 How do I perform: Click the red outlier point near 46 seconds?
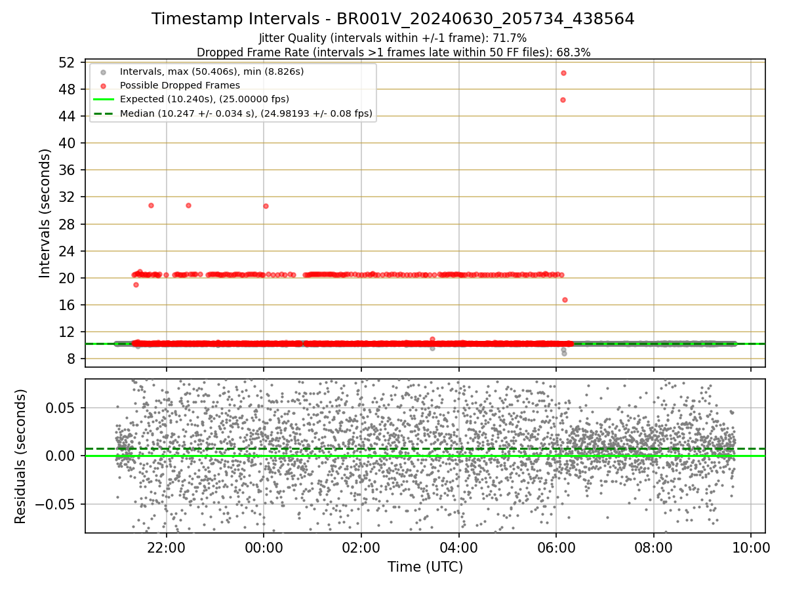563,100
